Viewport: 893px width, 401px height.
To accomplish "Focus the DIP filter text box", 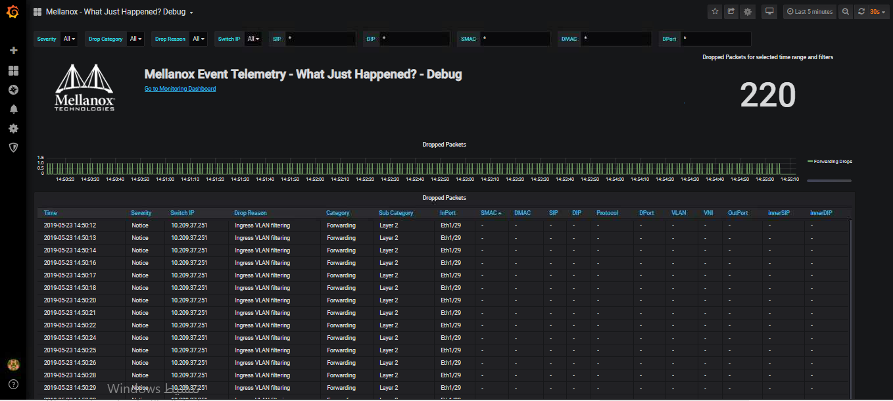I will (414, 39).
